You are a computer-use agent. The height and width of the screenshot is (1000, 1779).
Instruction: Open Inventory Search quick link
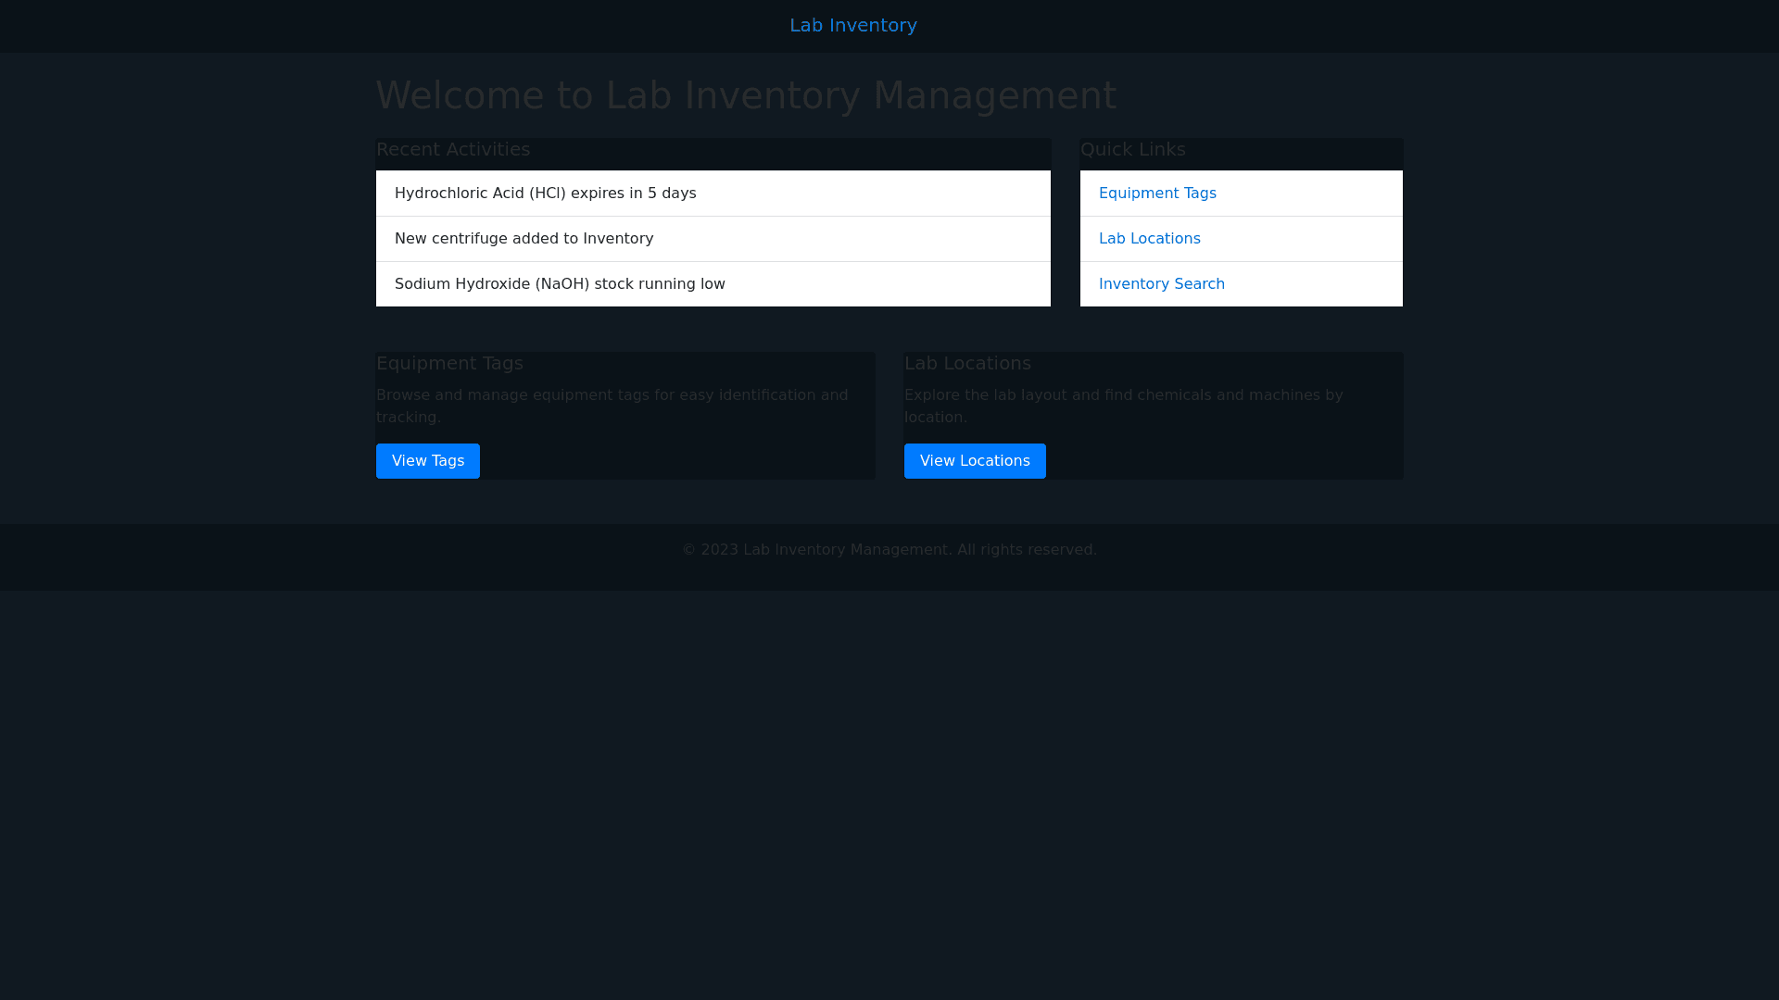[x=1161, y=284]
